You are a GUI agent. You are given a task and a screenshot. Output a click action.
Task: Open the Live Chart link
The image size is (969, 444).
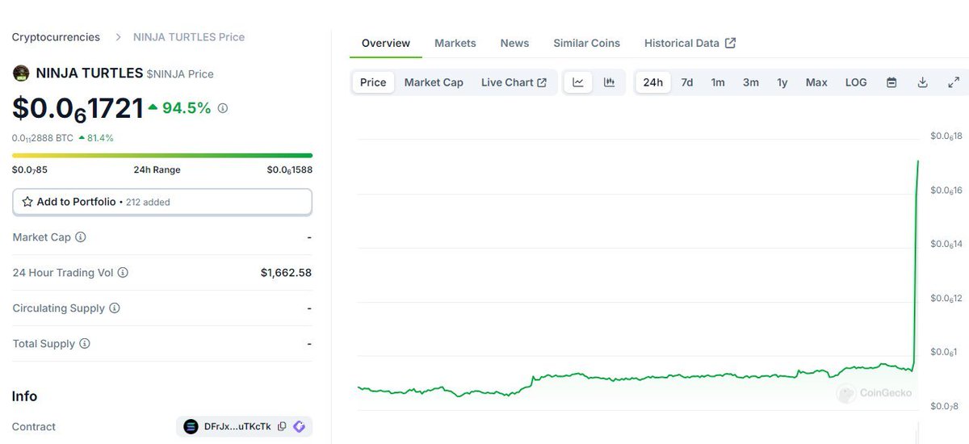click(x=514, y=82)
